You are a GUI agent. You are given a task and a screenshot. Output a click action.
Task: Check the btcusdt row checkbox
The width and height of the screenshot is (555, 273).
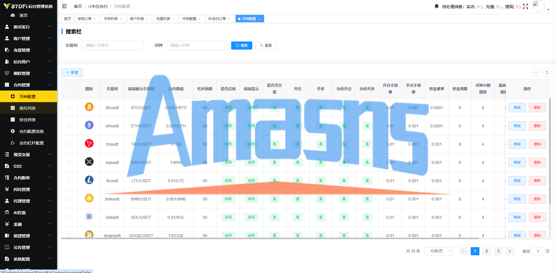69,108
